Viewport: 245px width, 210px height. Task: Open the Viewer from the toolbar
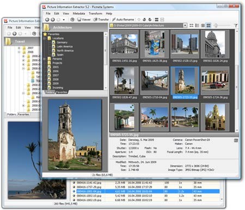coord(84,20)
